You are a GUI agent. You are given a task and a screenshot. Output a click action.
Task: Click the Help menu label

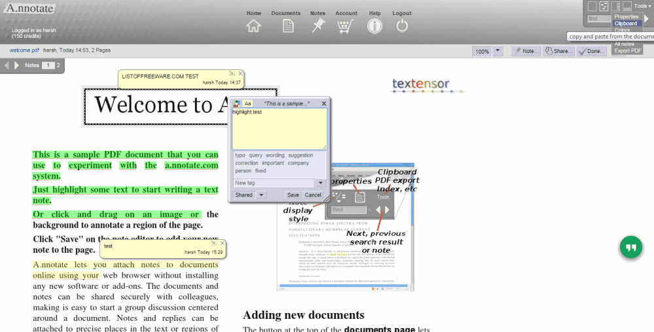pyautogui.click(x=375, y=13)
